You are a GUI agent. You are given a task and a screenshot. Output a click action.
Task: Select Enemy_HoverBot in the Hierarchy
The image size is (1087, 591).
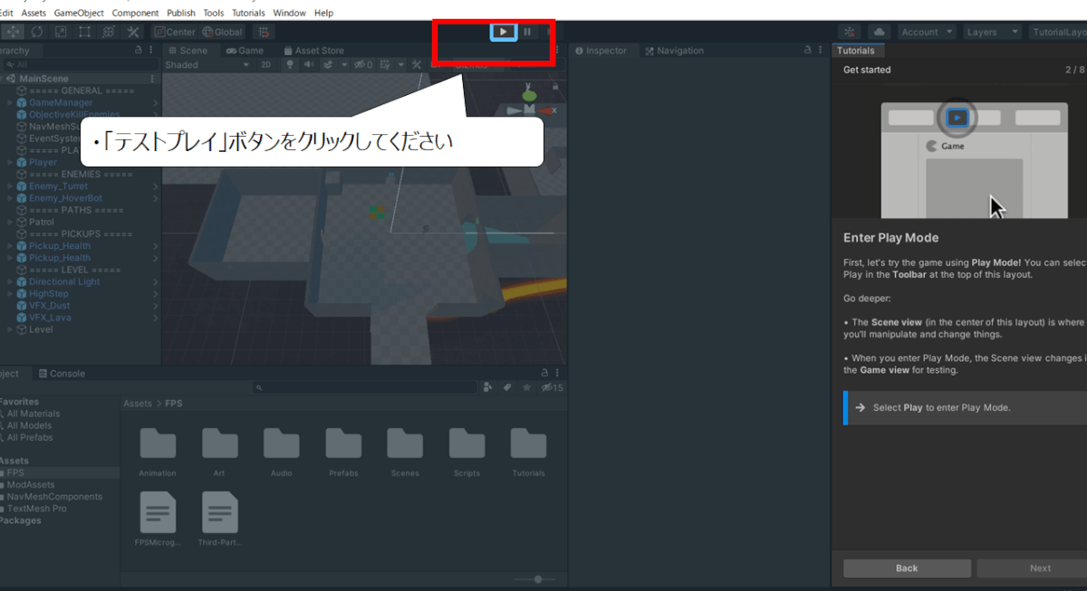65,198
